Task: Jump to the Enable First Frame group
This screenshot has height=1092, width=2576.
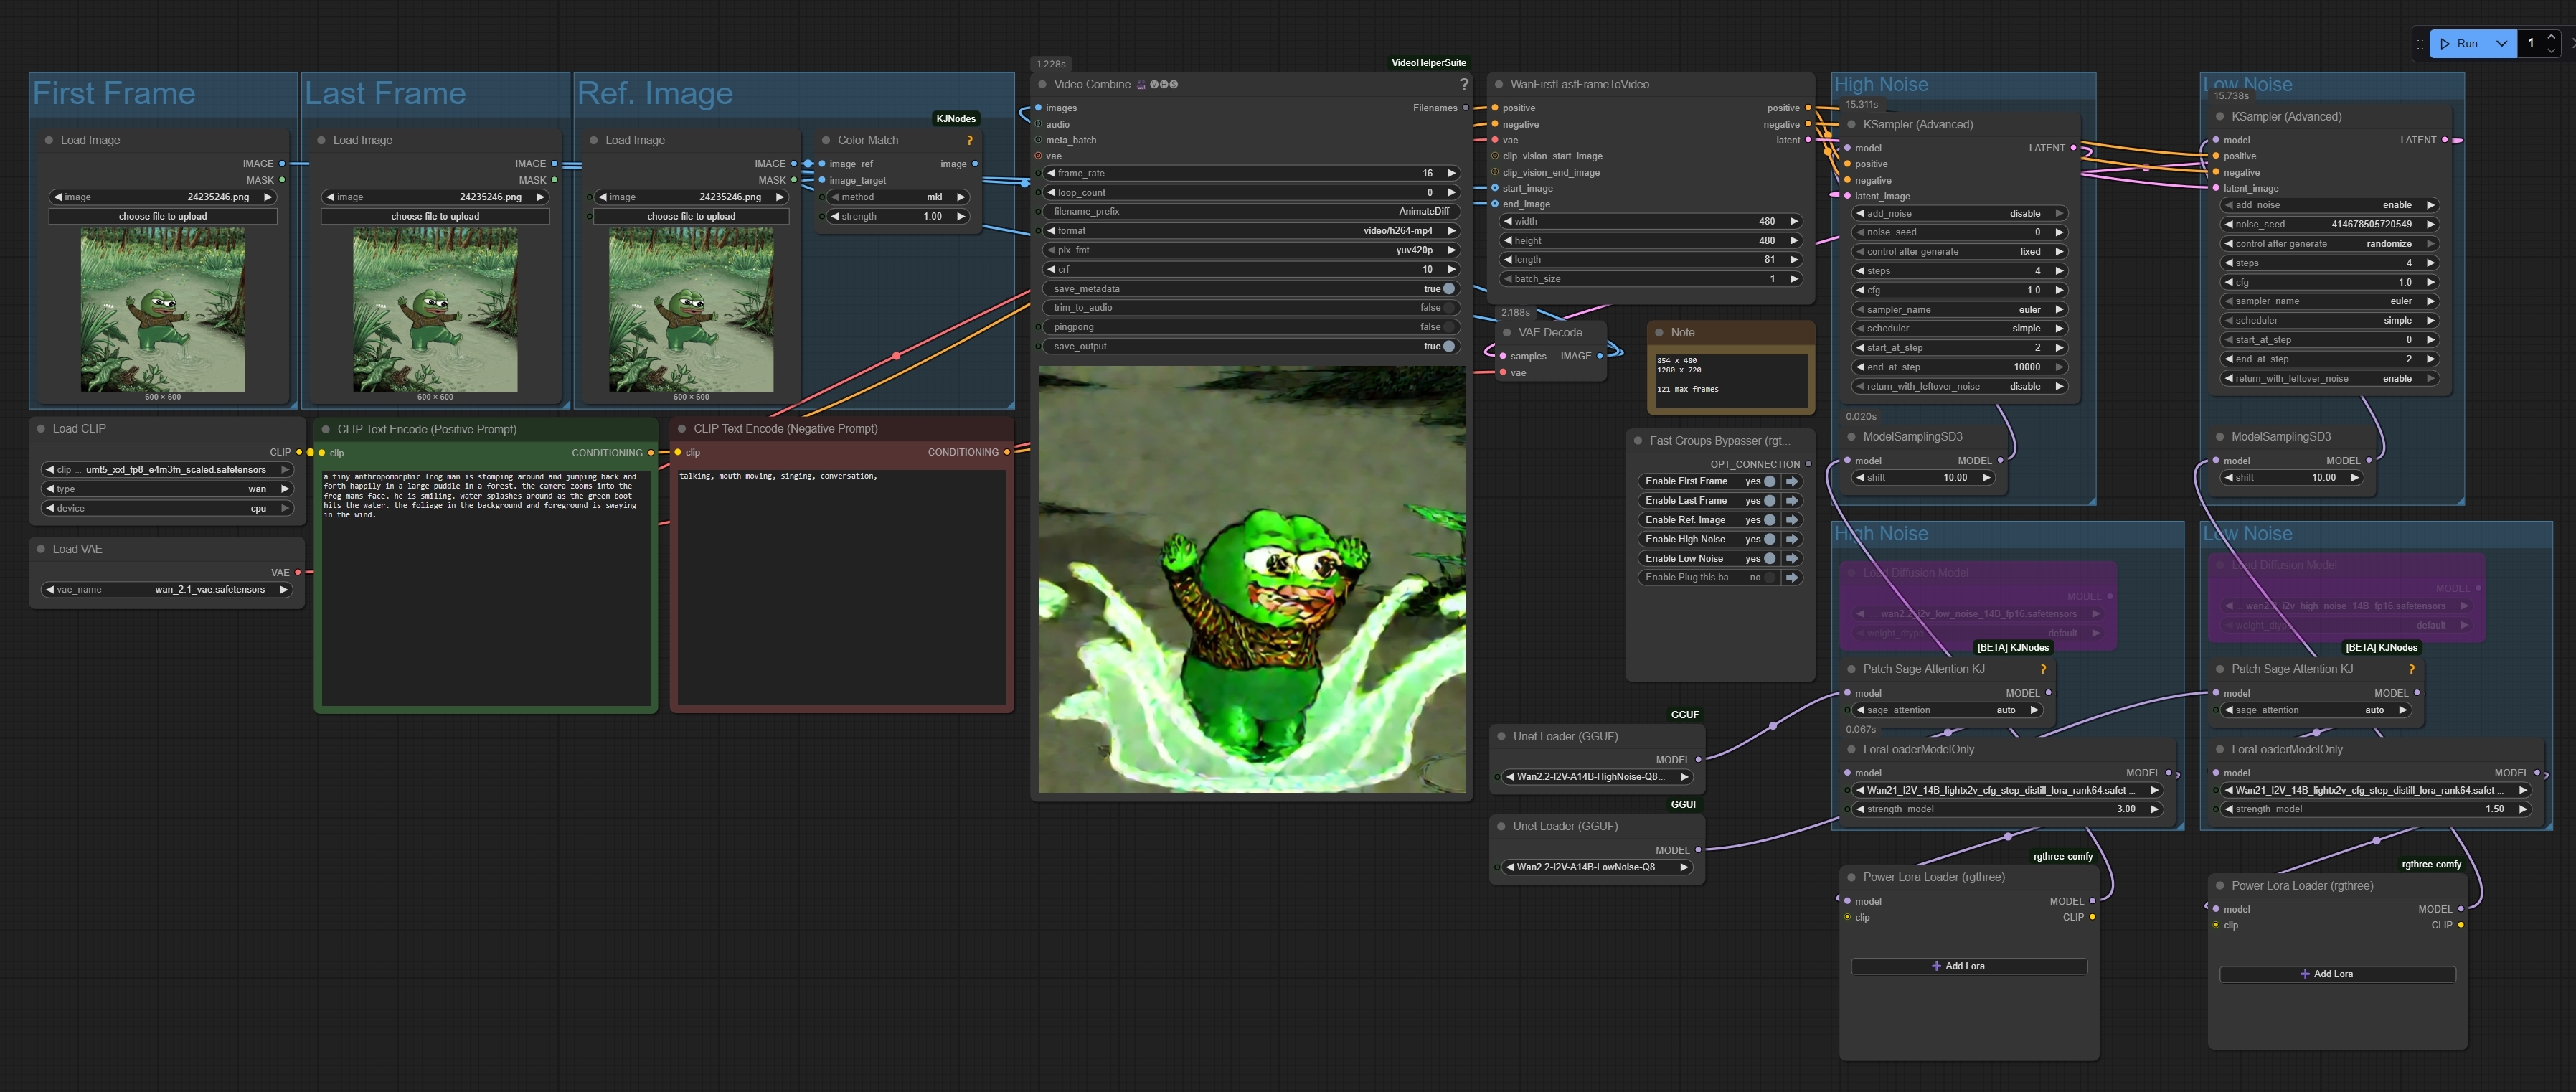Action: coord(1792,481)
